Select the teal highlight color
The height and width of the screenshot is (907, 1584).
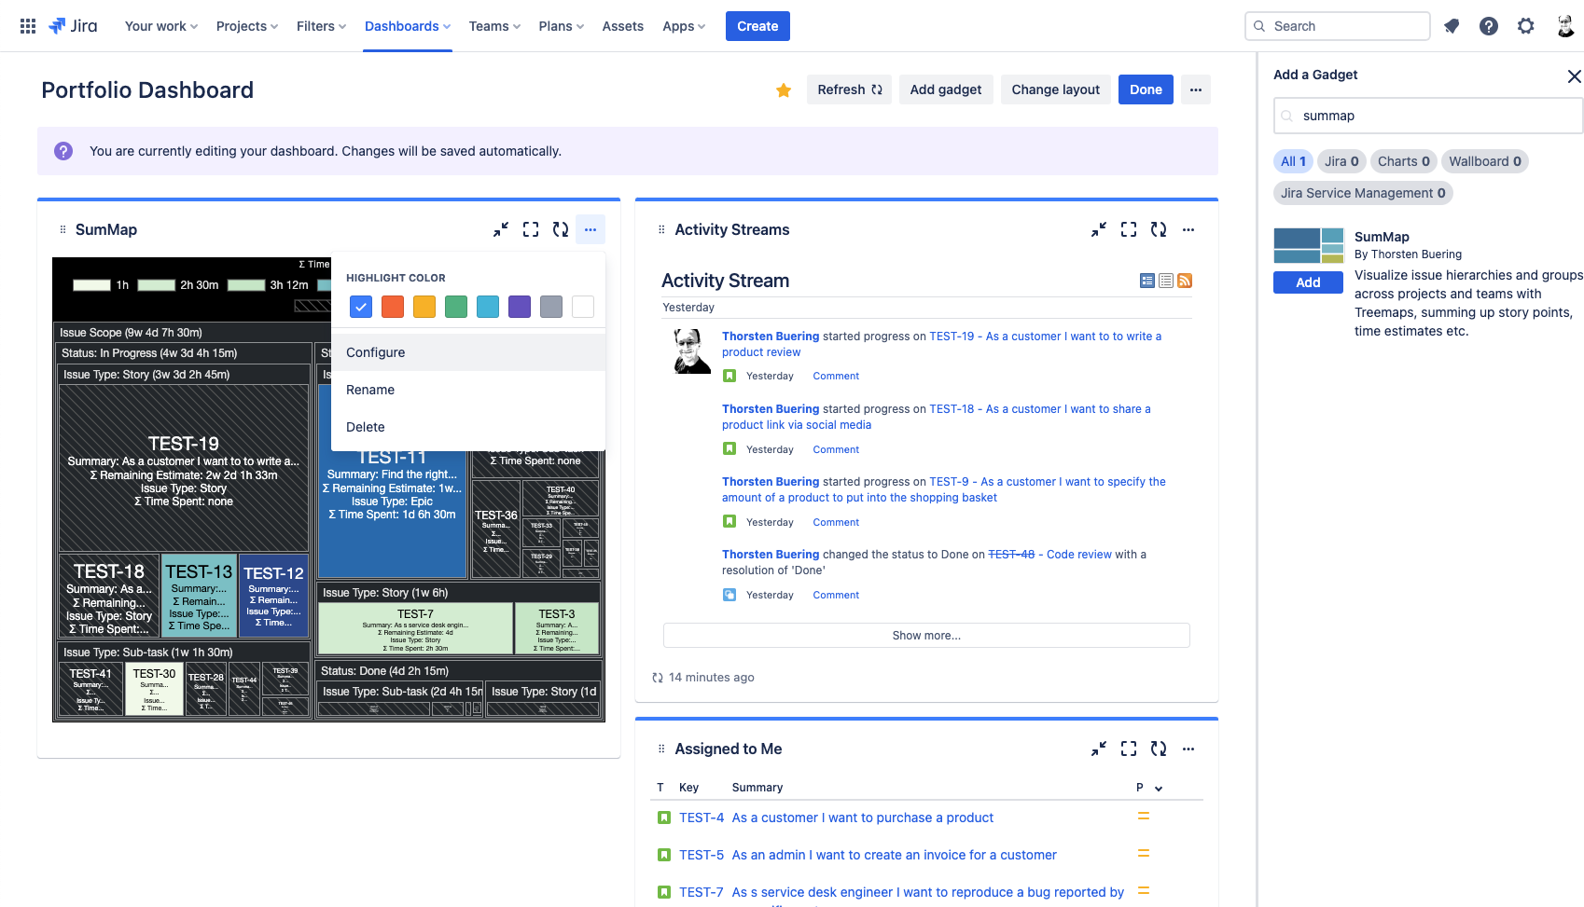click(x=488, y=307)
